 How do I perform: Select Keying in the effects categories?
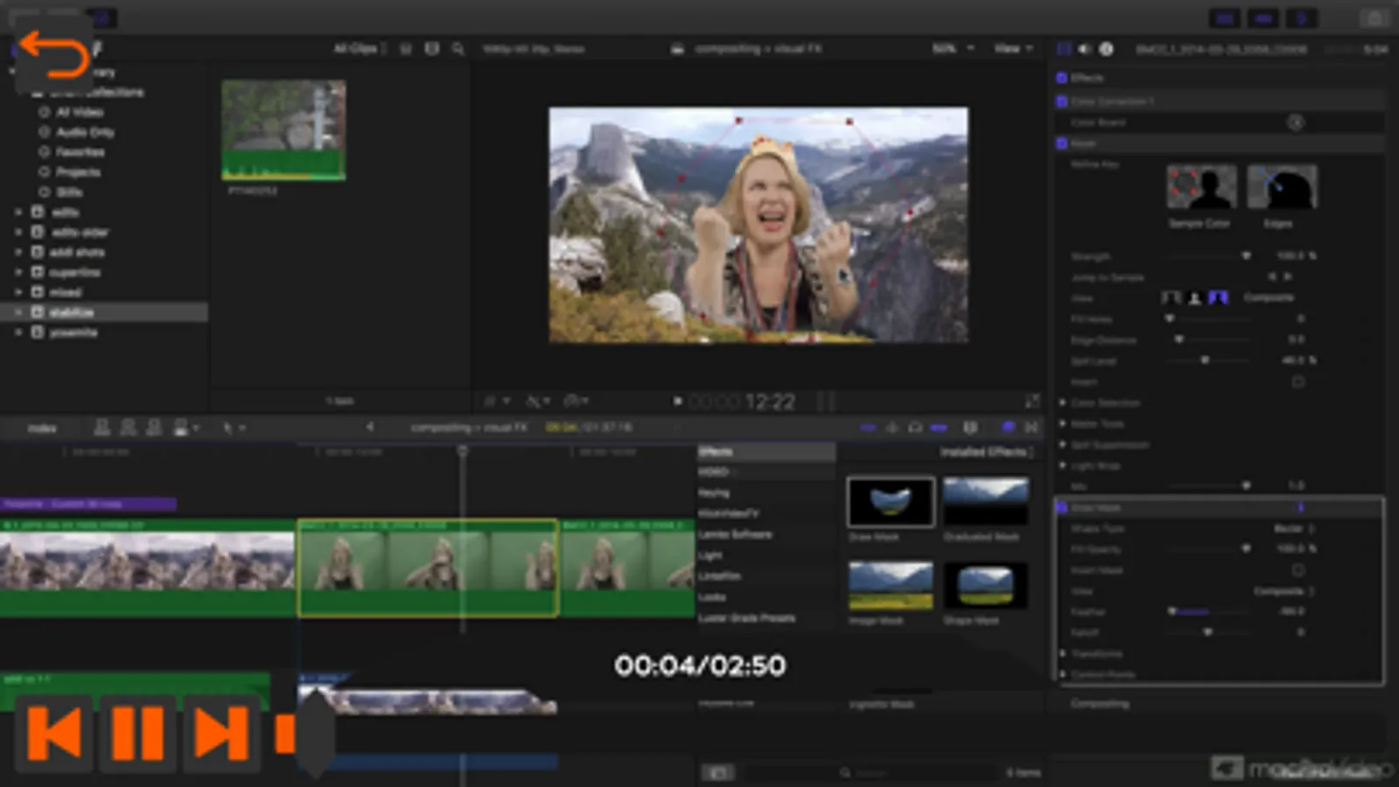[714, 492]
